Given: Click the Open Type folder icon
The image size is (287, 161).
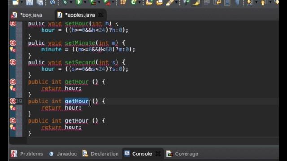Looking at the screenshot, I should [x=149, y=2].
